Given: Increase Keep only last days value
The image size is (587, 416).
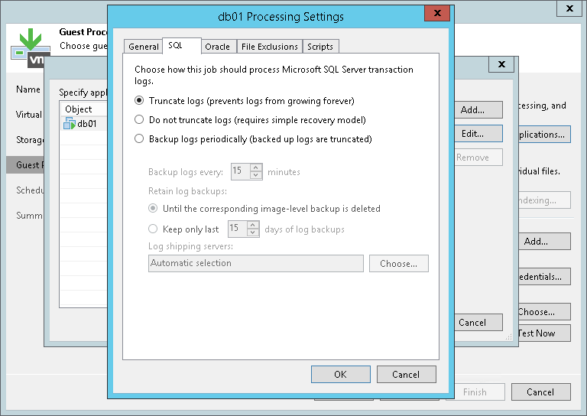Looking at the screenshot, I should pos(253,225).
